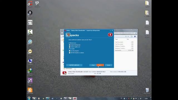Enable Run the program checkbox

[x=70, y=51]
